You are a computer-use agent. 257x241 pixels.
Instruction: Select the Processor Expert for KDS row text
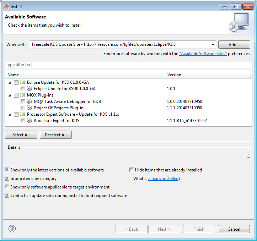click(x=57, y=121)
